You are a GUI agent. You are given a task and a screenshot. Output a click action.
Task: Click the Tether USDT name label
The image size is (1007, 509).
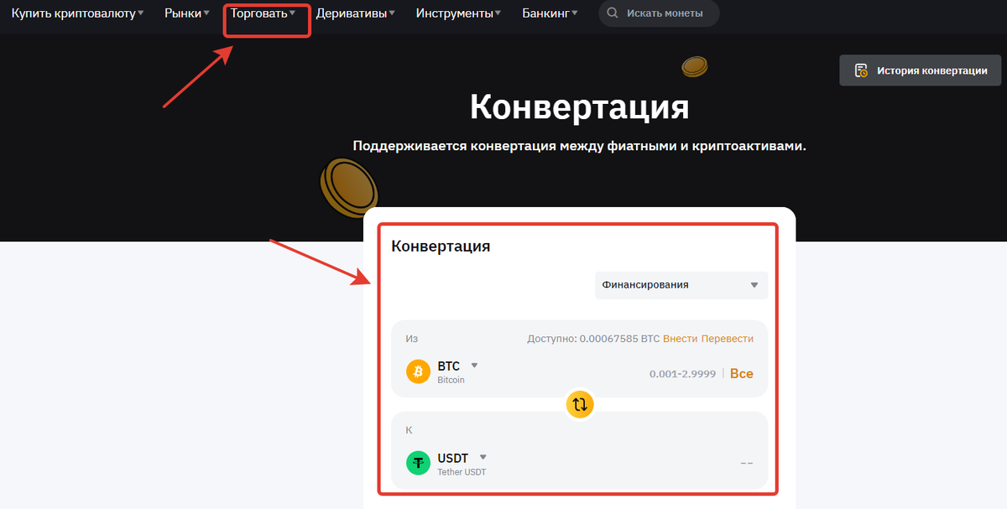click(x=462, y=472)
